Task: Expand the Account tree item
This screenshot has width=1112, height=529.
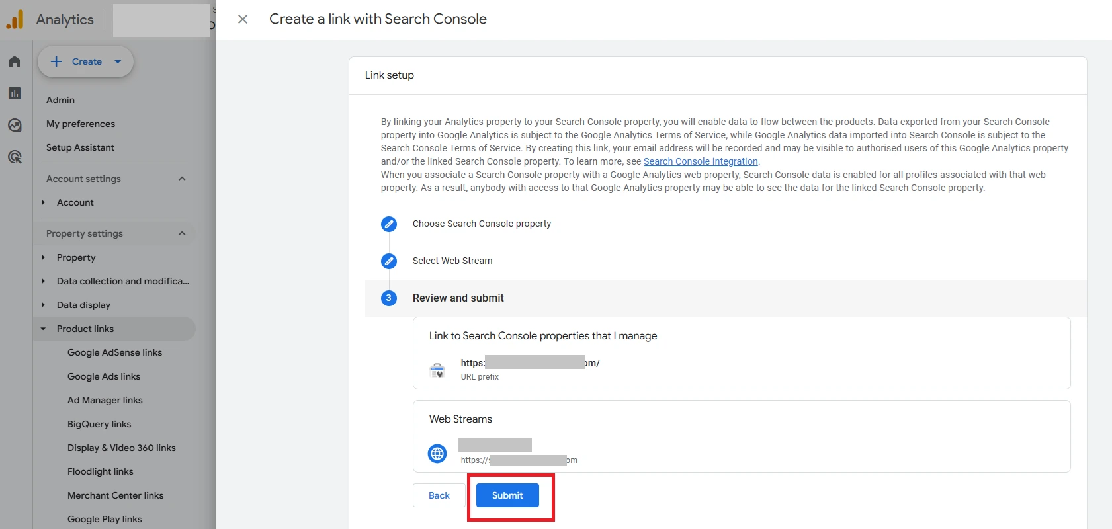Action: 43,202
